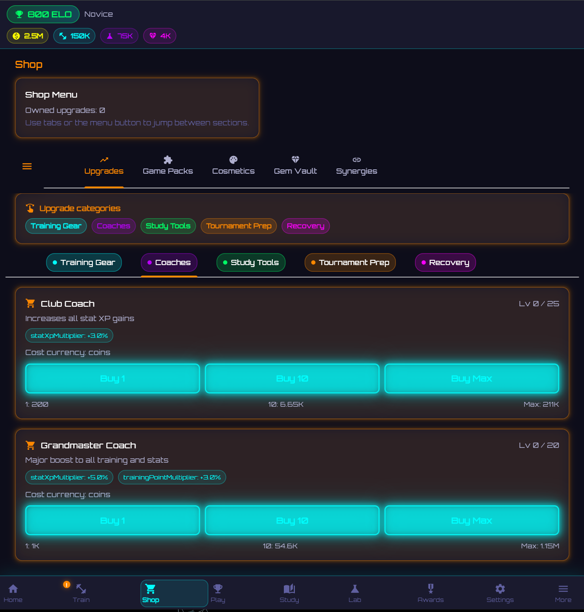
Task: Open the hamburger shop menu
Action: [x=27, y=166]
